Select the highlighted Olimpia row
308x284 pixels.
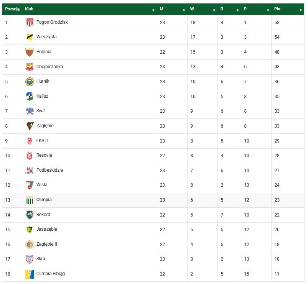(x=153, y=200)
